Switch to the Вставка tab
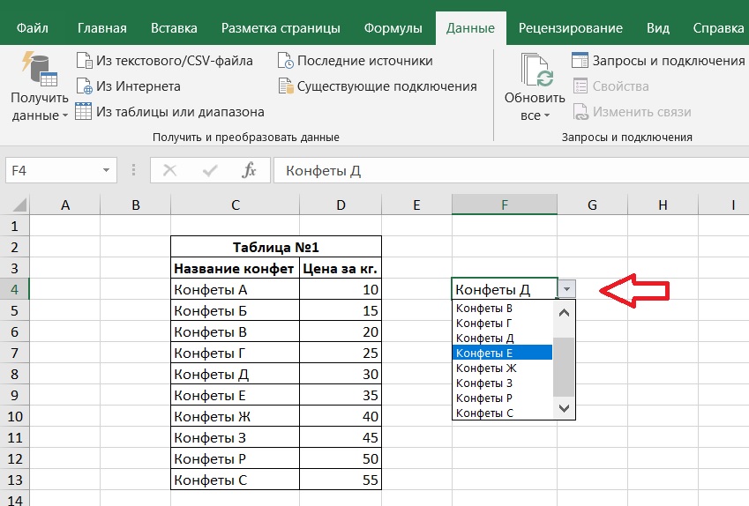This screenshot has height=506, width=749. pos(174,28)
